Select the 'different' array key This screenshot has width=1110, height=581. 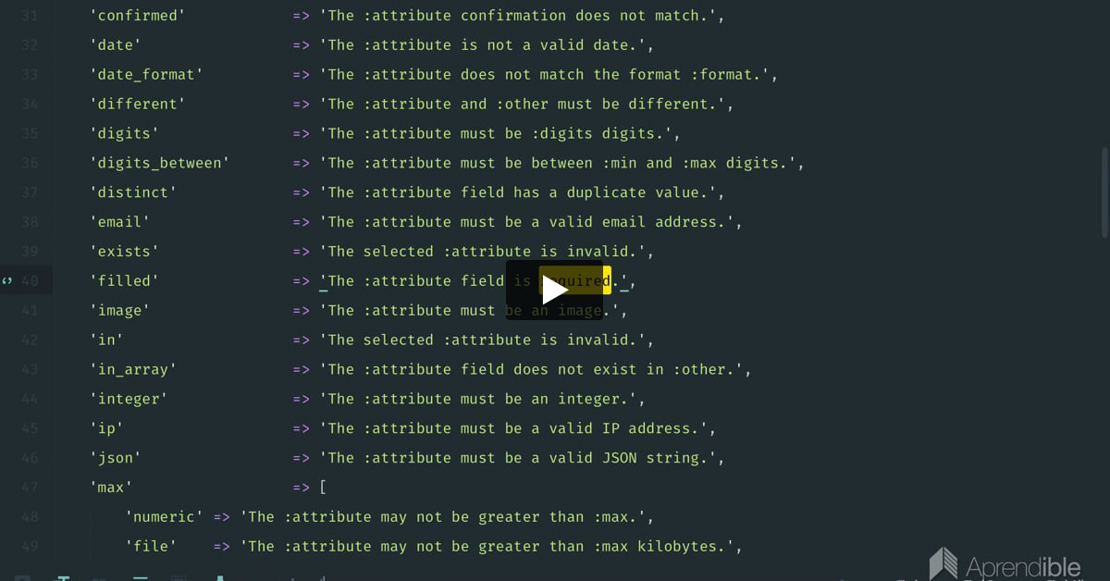(x=138, y=105)
